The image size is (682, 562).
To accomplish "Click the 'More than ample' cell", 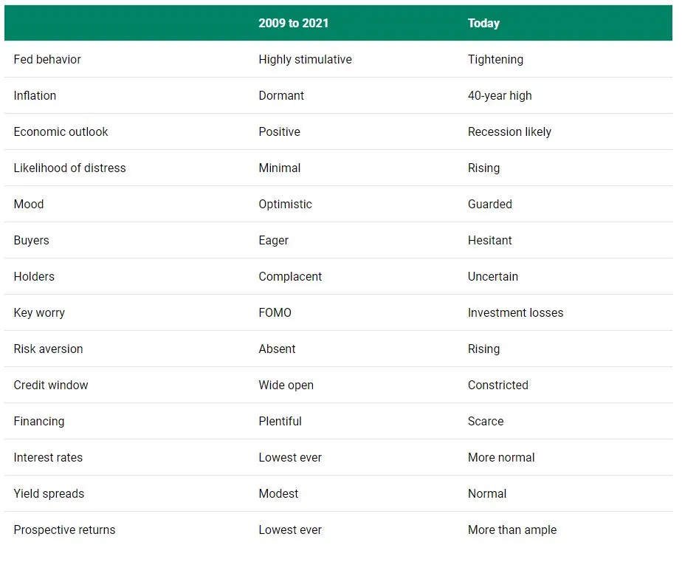I will [512, 530].
